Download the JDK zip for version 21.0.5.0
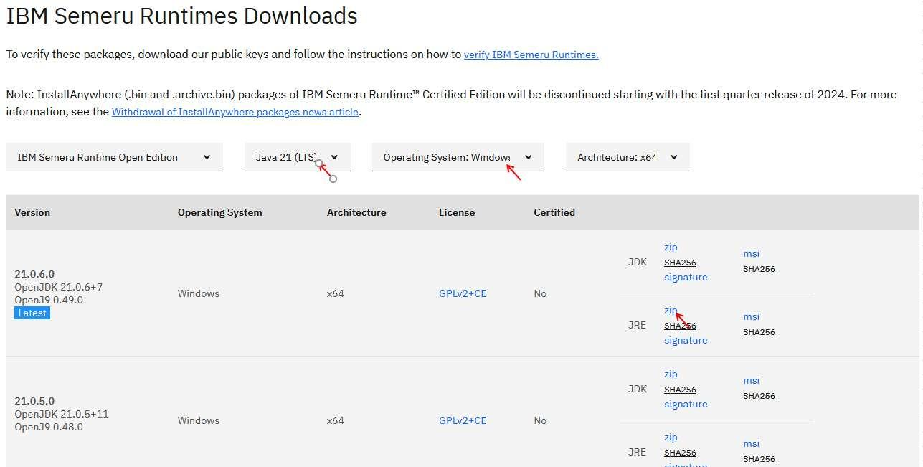This screenshot has height=467, width=923. [x=671, y=374]
